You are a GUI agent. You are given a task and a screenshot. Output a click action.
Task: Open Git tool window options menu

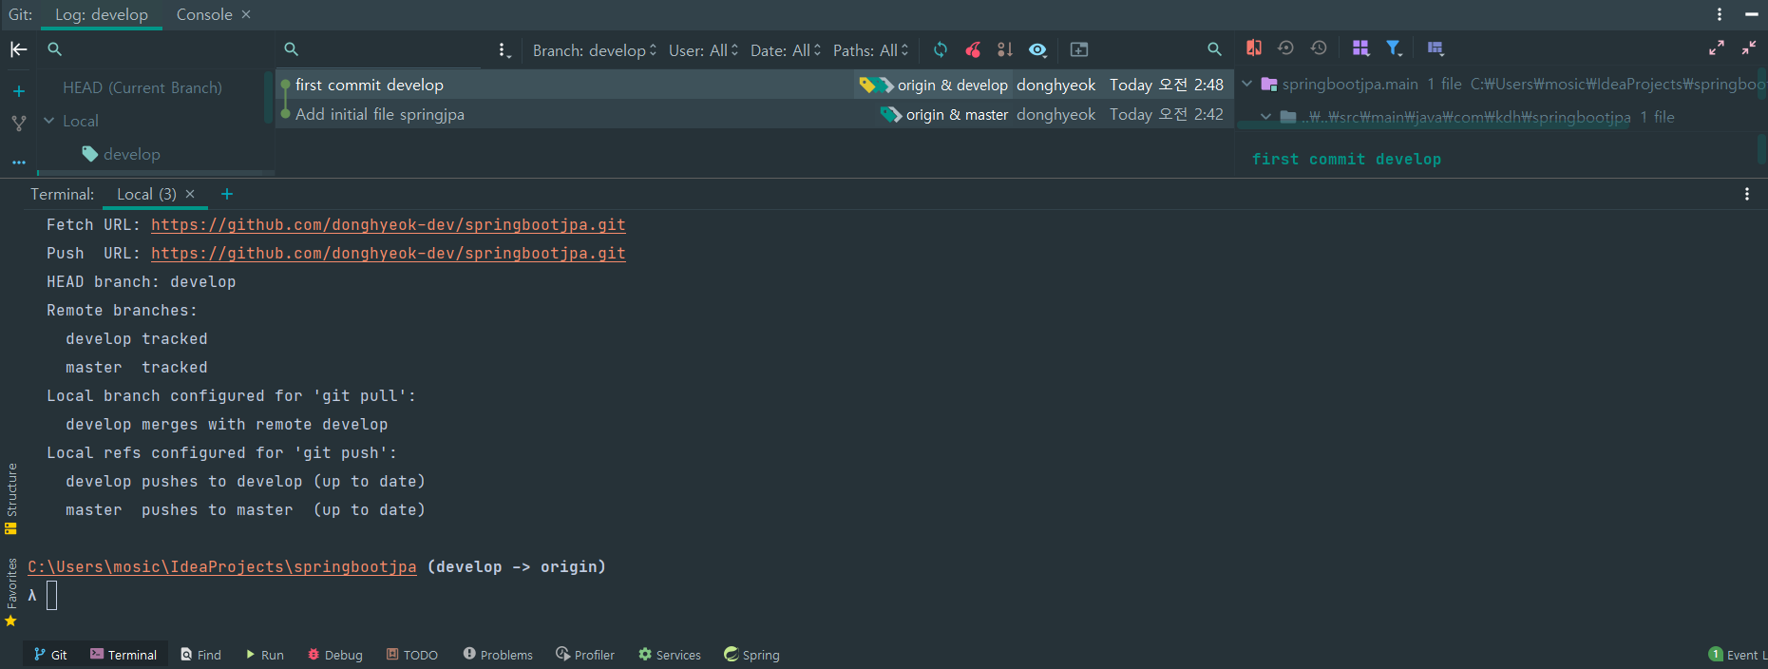[x=1720, y=14]
